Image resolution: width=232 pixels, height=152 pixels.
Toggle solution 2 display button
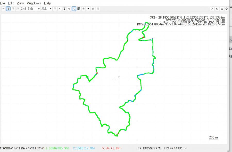click(13, 9)
